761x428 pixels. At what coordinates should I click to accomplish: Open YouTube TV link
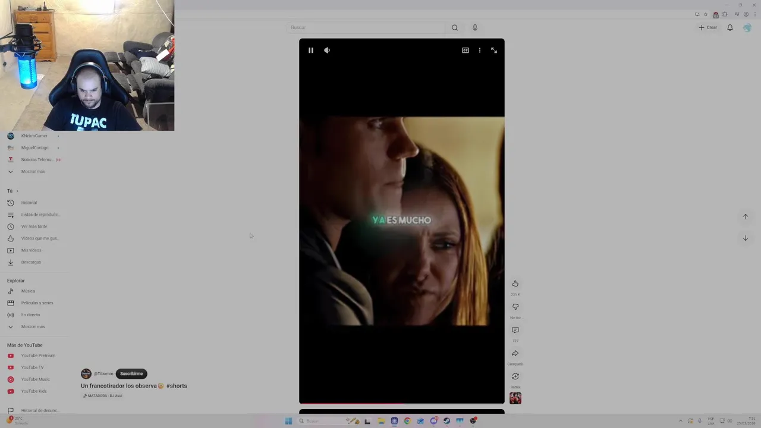pyautogui.click(x=32, y=367)
